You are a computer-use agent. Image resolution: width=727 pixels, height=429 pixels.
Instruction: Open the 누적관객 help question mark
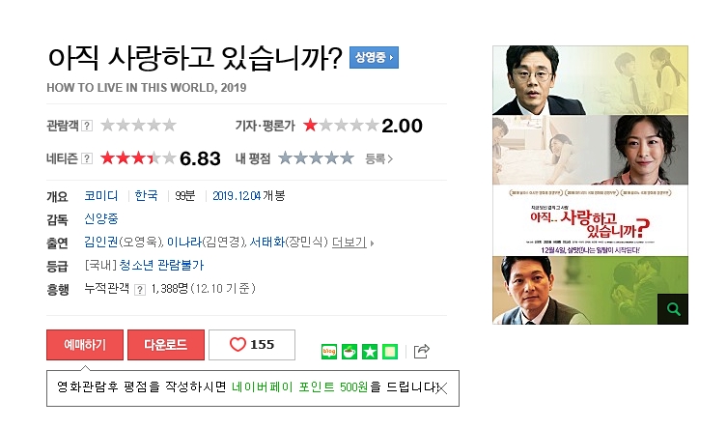[x=140, y=290]
